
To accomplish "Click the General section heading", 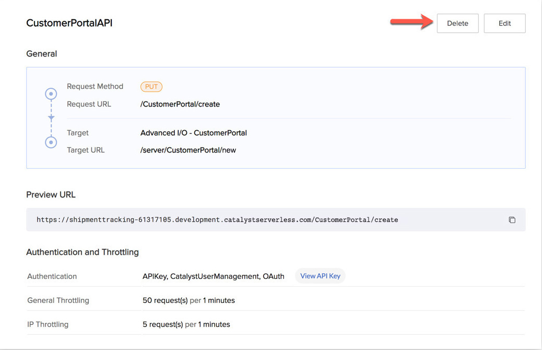I will pos(42,54).
